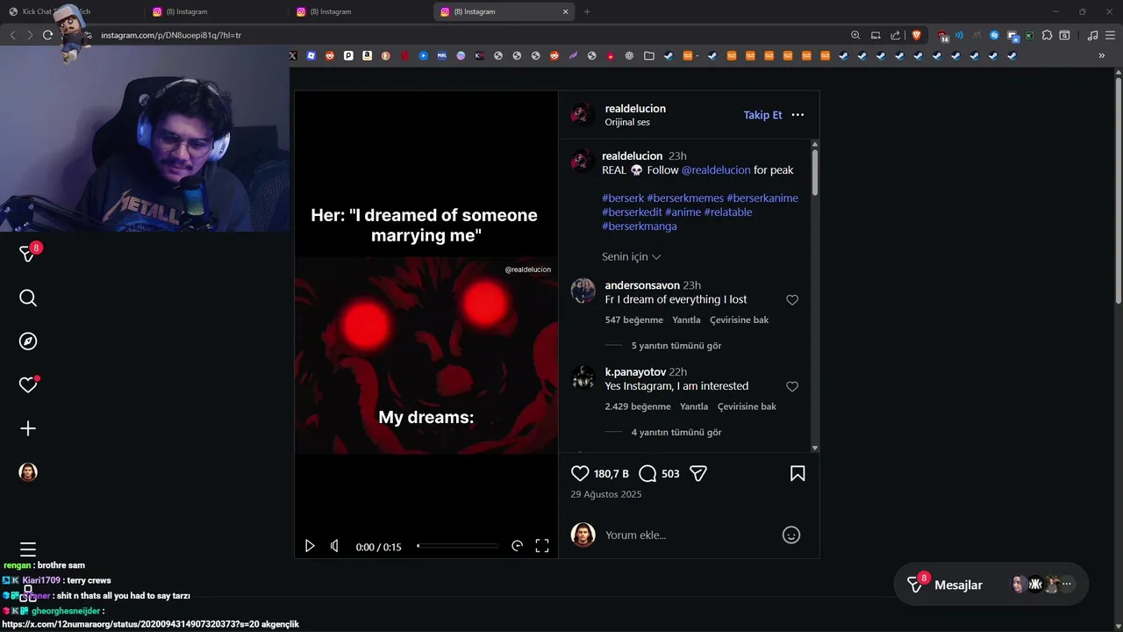Open the Explore compass icon
The height and width of the screenshot is (632, 1123).
coord(28,341)
